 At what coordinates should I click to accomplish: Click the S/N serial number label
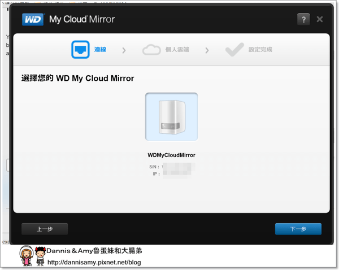(x=154, y=167)
